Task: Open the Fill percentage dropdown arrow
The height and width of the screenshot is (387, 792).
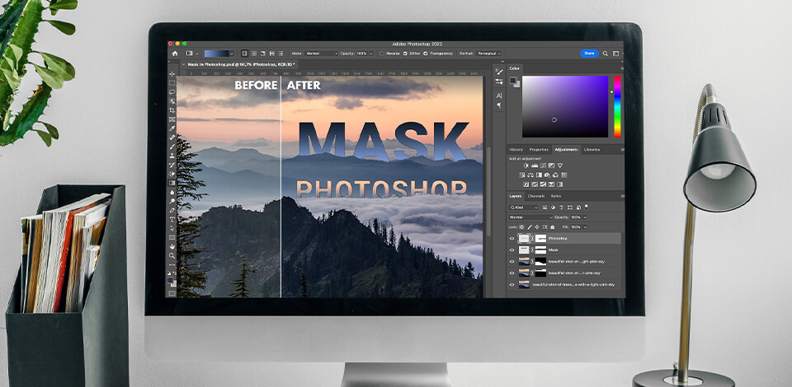Action: 585,227
